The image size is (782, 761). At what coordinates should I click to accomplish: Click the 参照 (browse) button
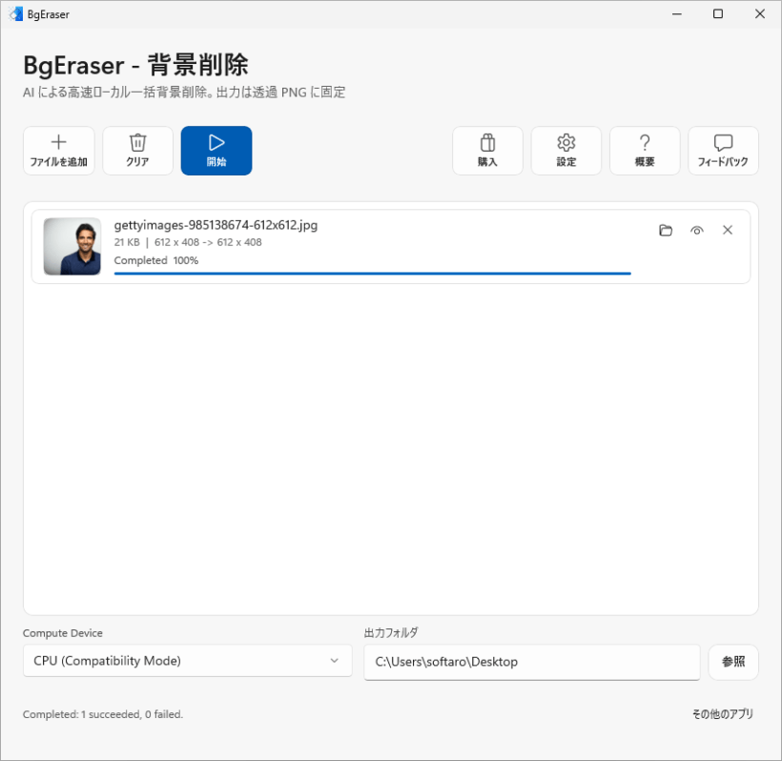click(x=733, y=662)
